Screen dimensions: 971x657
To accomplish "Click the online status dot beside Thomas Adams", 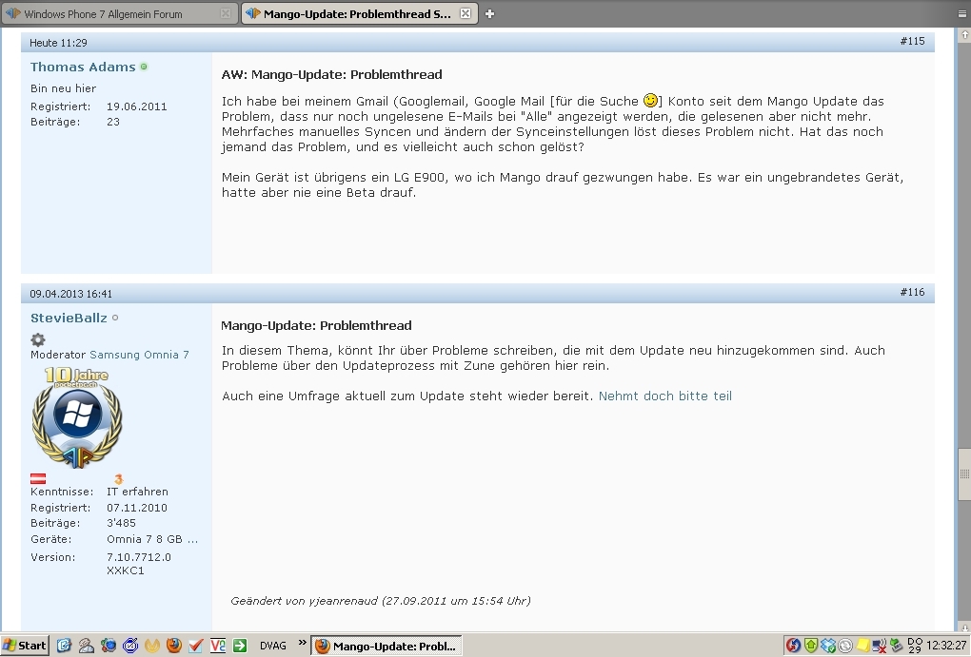I will pos(144,67).
